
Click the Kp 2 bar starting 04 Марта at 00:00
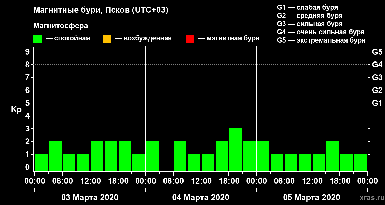pos(152,156)
